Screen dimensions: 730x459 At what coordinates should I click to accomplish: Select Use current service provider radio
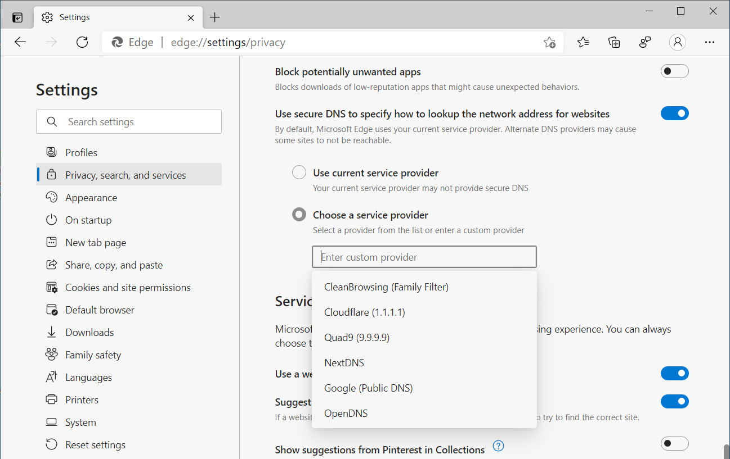299,172
